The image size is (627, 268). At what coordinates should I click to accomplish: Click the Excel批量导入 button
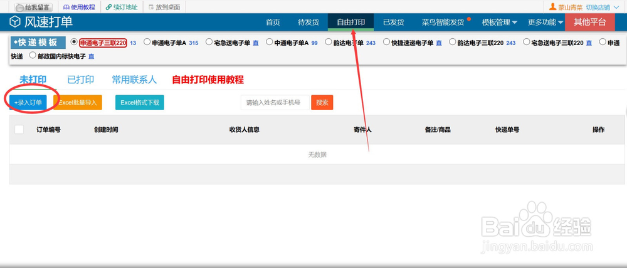[x=78, y=102]
